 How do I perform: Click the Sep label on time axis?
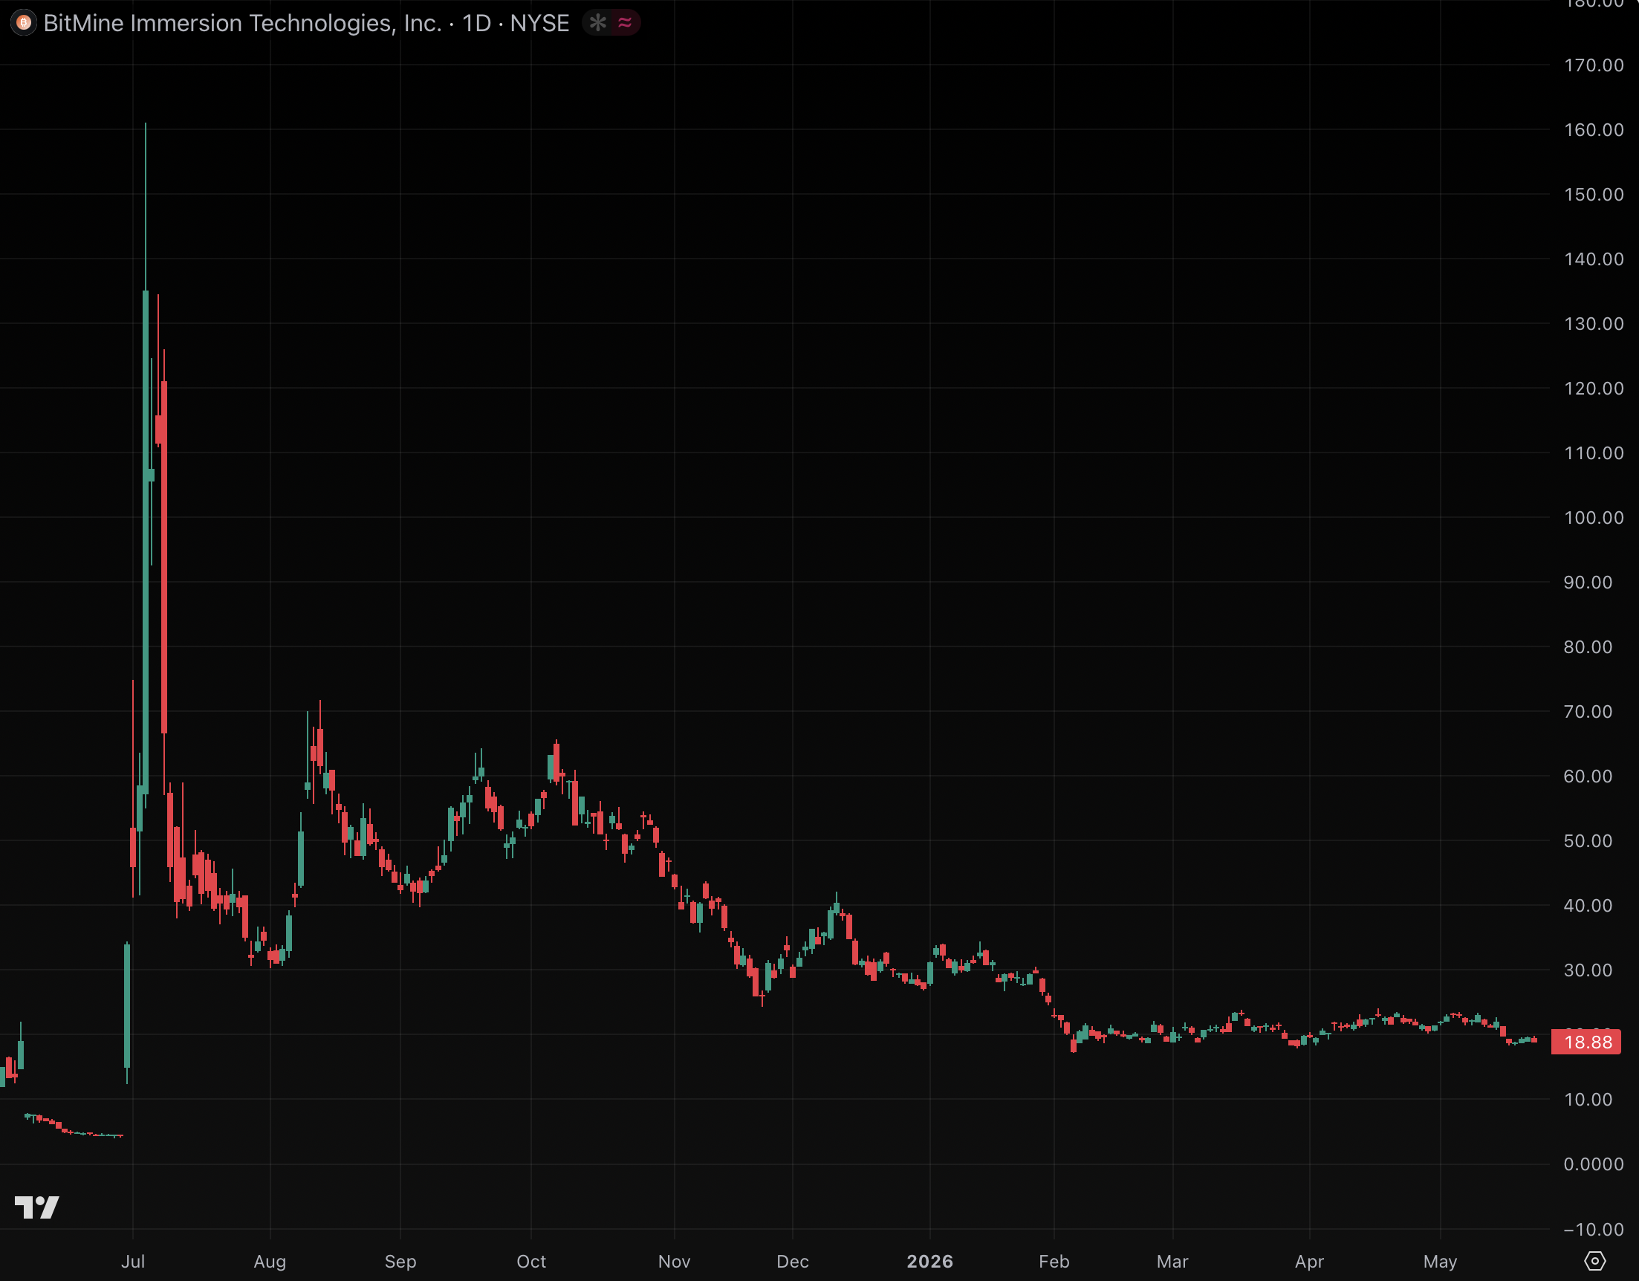click(400, 1262)
